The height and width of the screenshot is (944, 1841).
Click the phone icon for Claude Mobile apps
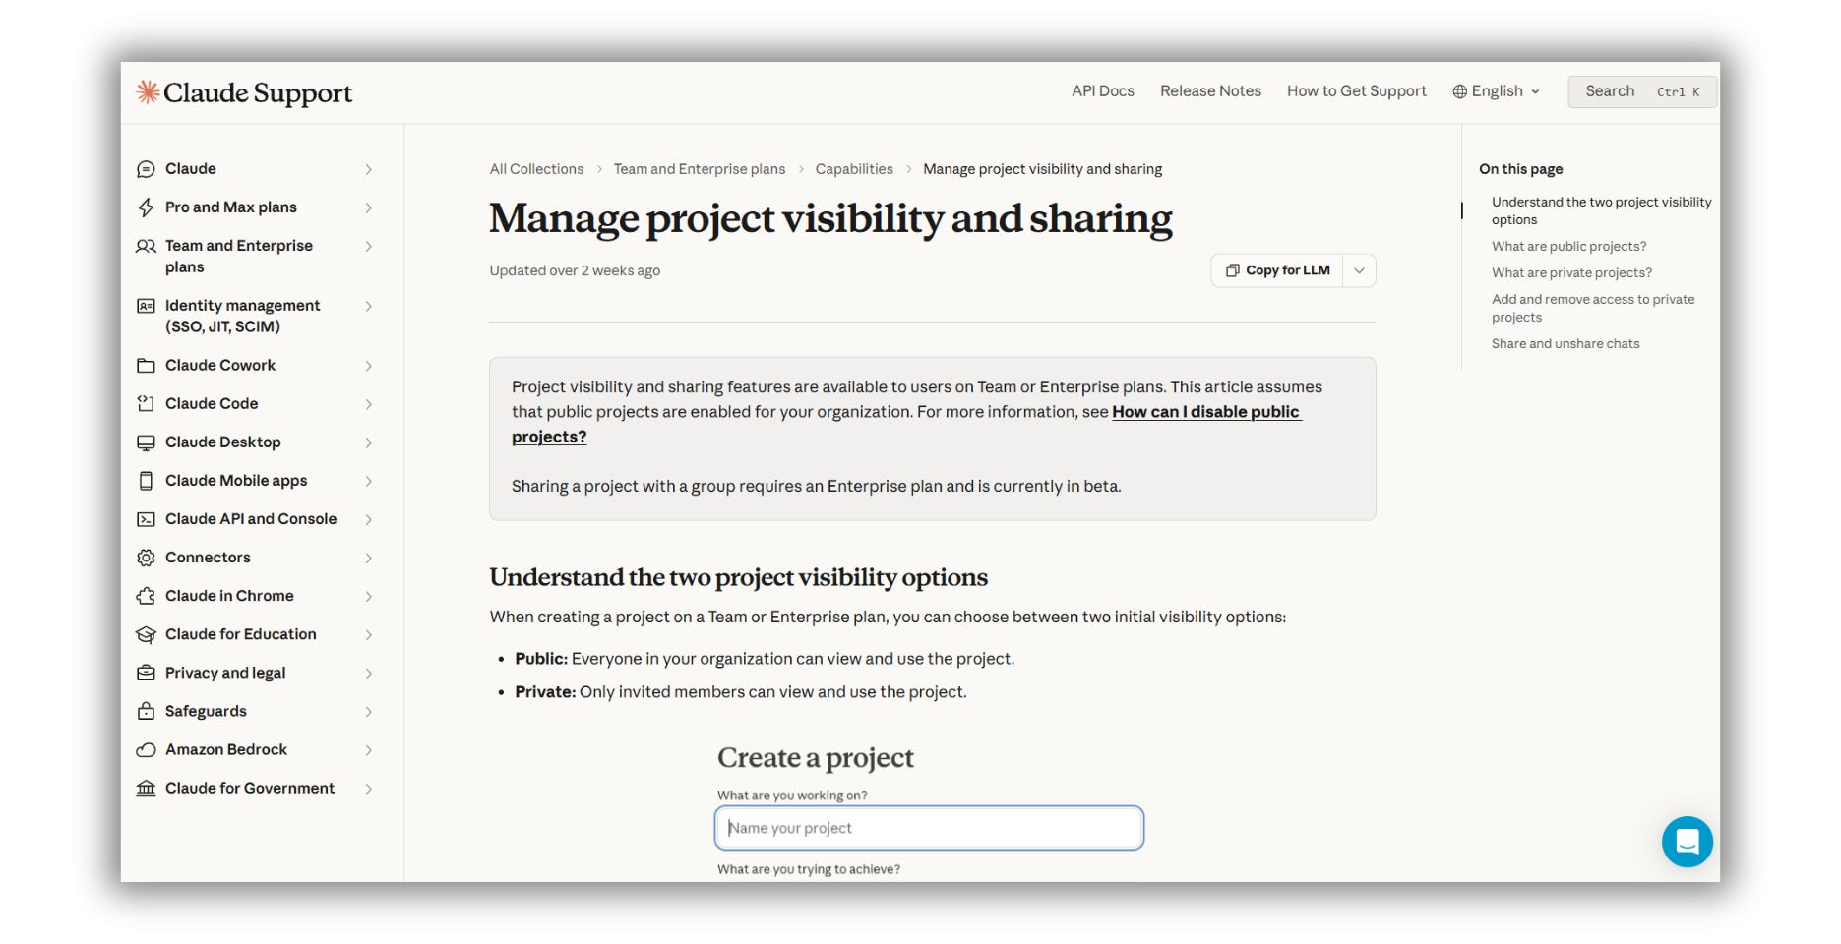click(x=146, y=481)
